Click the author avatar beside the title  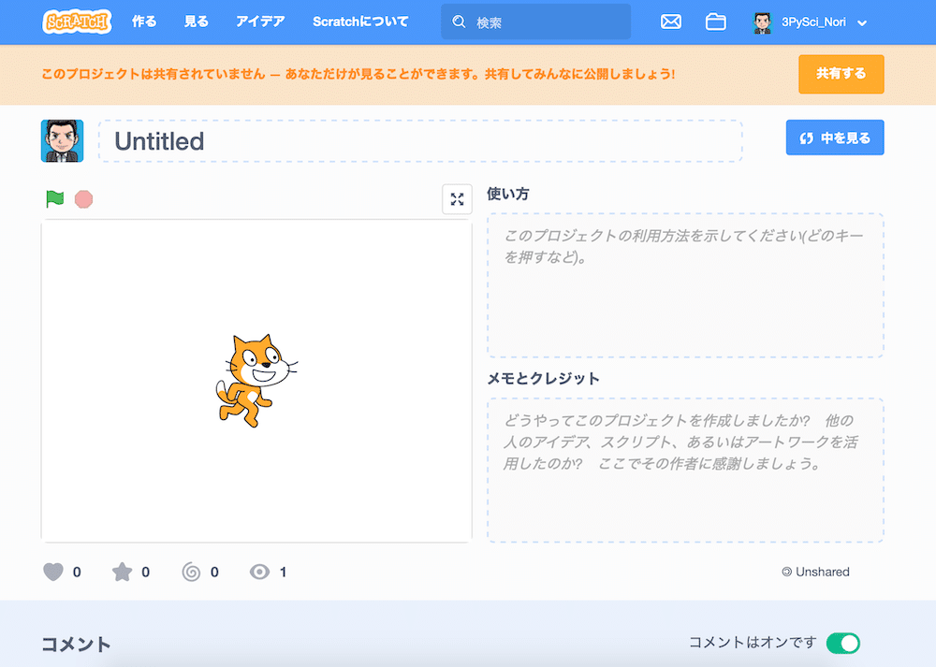tap(62, 141)
